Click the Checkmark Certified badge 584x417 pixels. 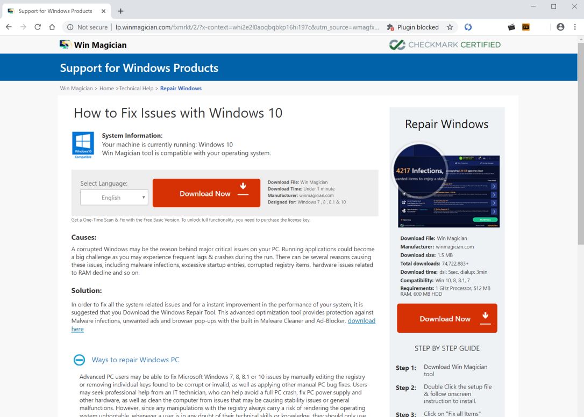click(x=445, y=45)
